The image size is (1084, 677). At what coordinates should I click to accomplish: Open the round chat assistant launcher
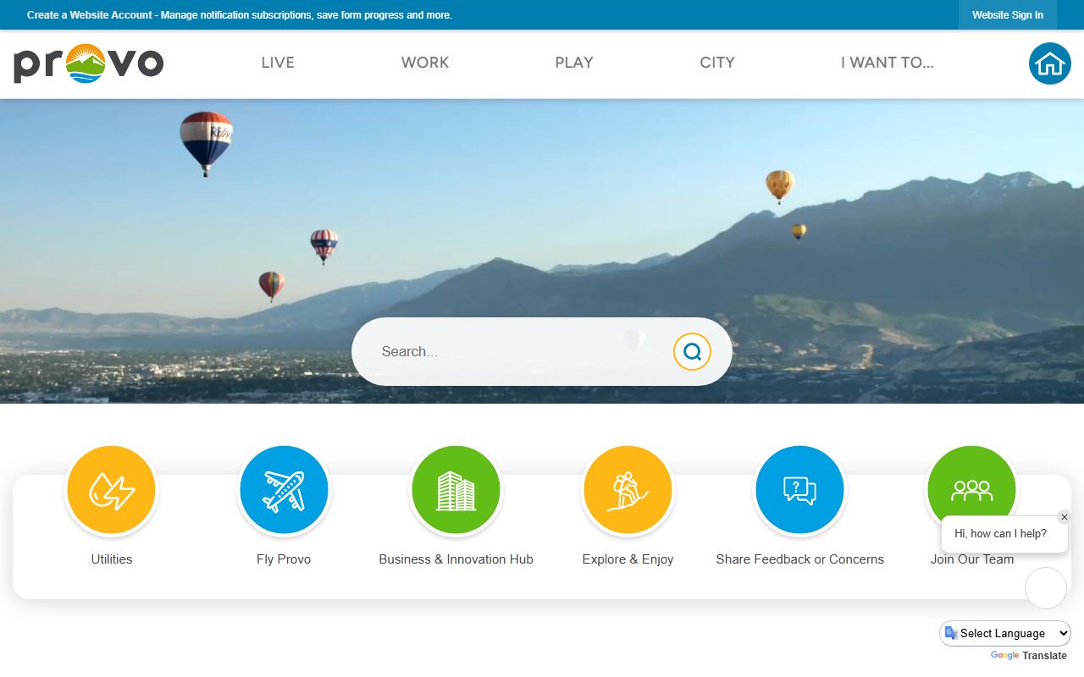pos(1046,588)
